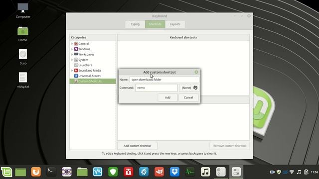319x179 pixels.
Task: Open the update shield tray icon
Action: [279, 172]
